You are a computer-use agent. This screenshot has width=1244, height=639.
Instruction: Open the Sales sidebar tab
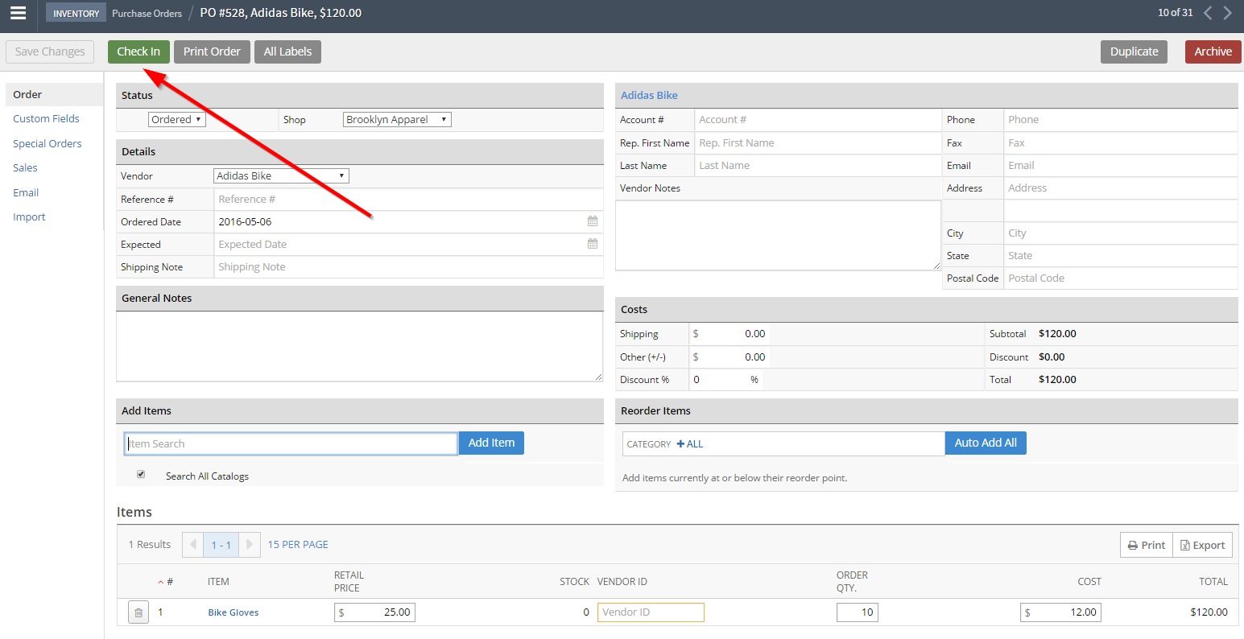25,167
